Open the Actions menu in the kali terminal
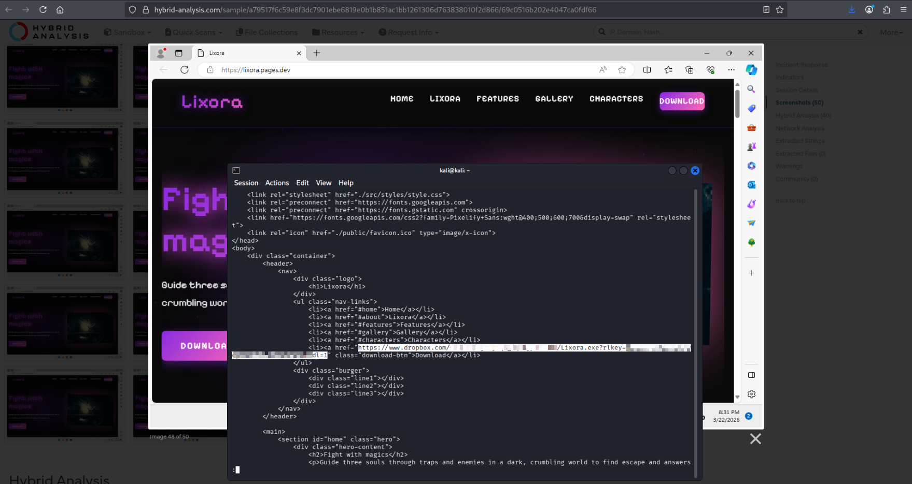Viewport: 912px width, 484px height. pyautogui.click(x=277, y=183)
